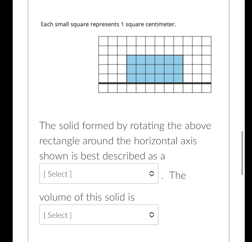Screen dimensions: 252x242
Task: Click the phrase 'volume of this solid is'
Action: (x=87, y=197)
